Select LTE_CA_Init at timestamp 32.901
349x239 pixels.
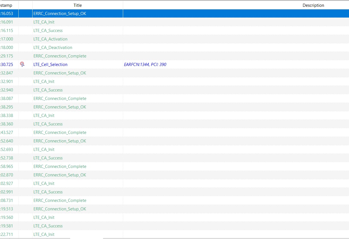click(44, 81)
